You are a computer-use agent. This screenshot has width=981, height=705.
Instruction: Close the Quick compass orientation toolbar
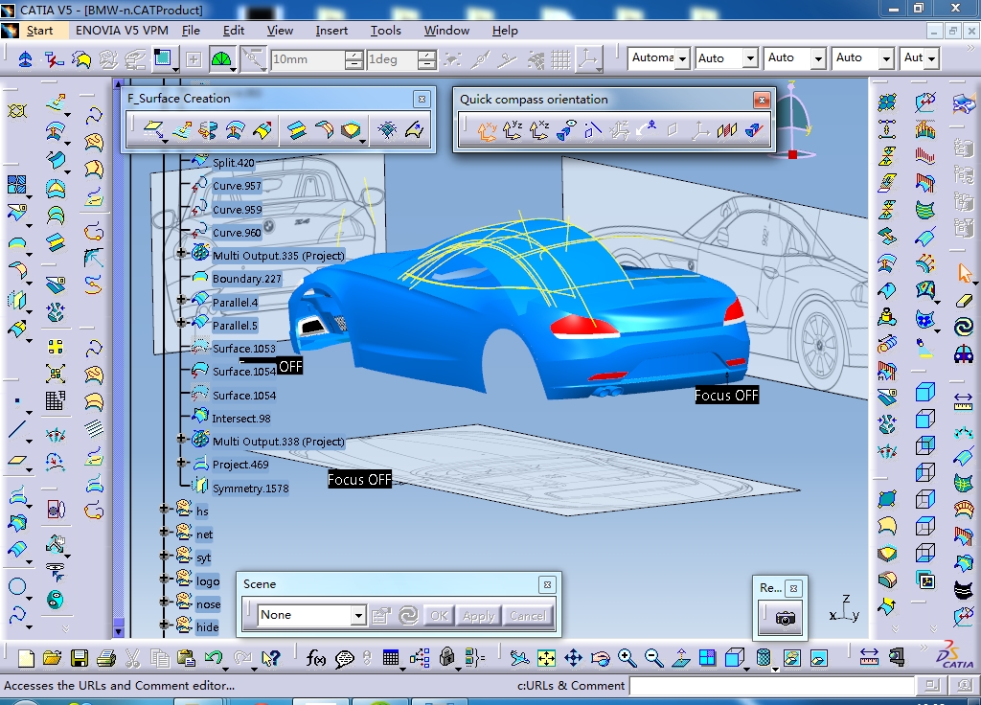pos(762,100)
